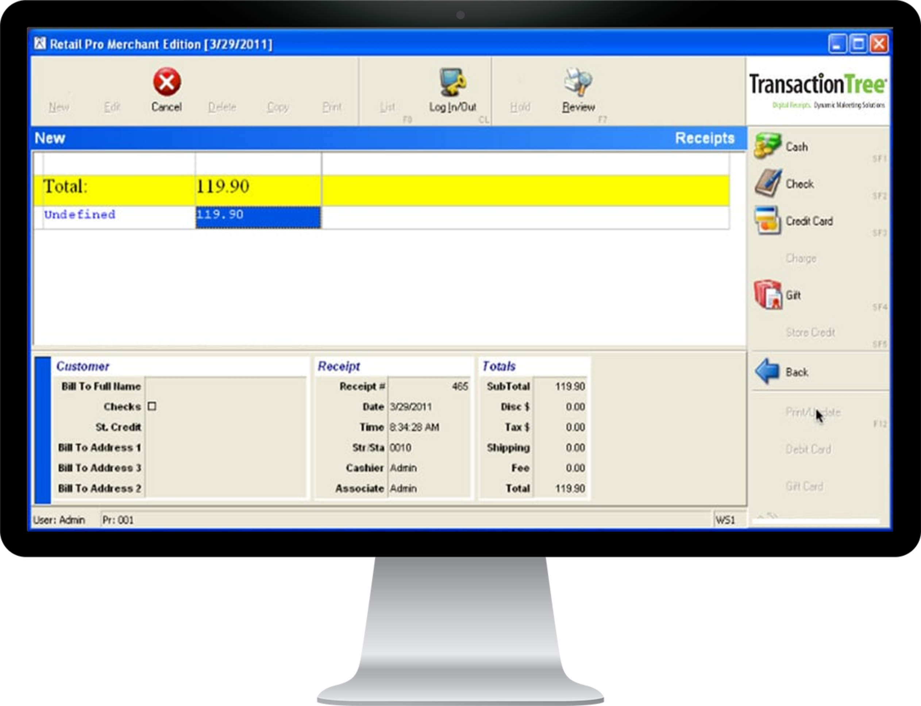Screen dimensions: 921x706
Task: Select the Gift tender icon
Action: [768, 295]
